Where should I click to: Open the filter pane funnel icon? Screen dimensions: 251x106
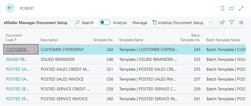232,23
